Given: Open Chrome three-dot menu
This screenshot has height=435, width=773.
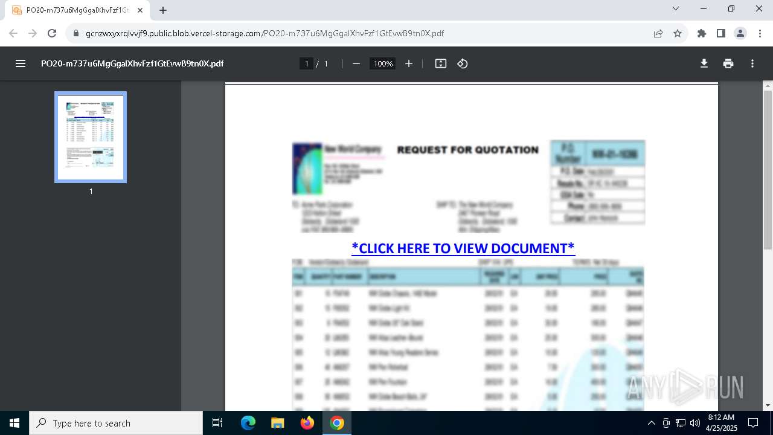Looking at the screenshot, I should pos(760,33).
